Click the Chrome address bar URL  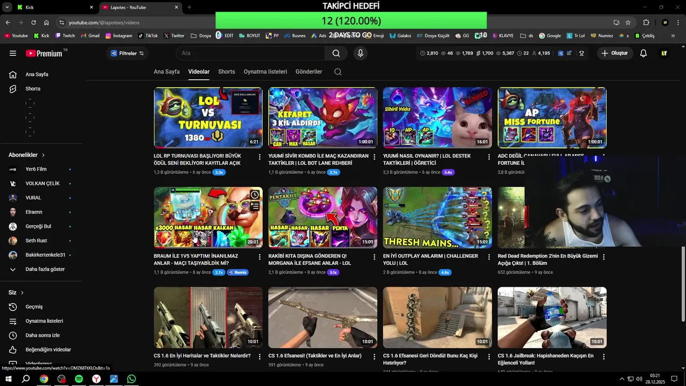click(104, 23)
